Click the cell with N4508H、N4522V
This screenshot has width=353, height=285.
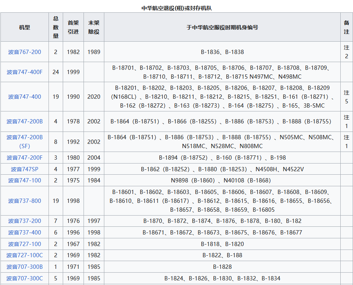[222, 169]
